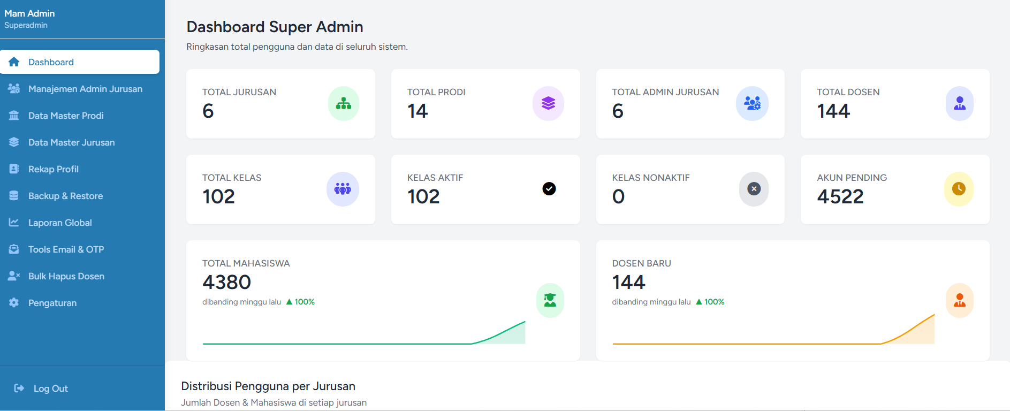Select Rekap Profil in sidebar
This screenshot has width=1010, height=411.
pos(54,169)
